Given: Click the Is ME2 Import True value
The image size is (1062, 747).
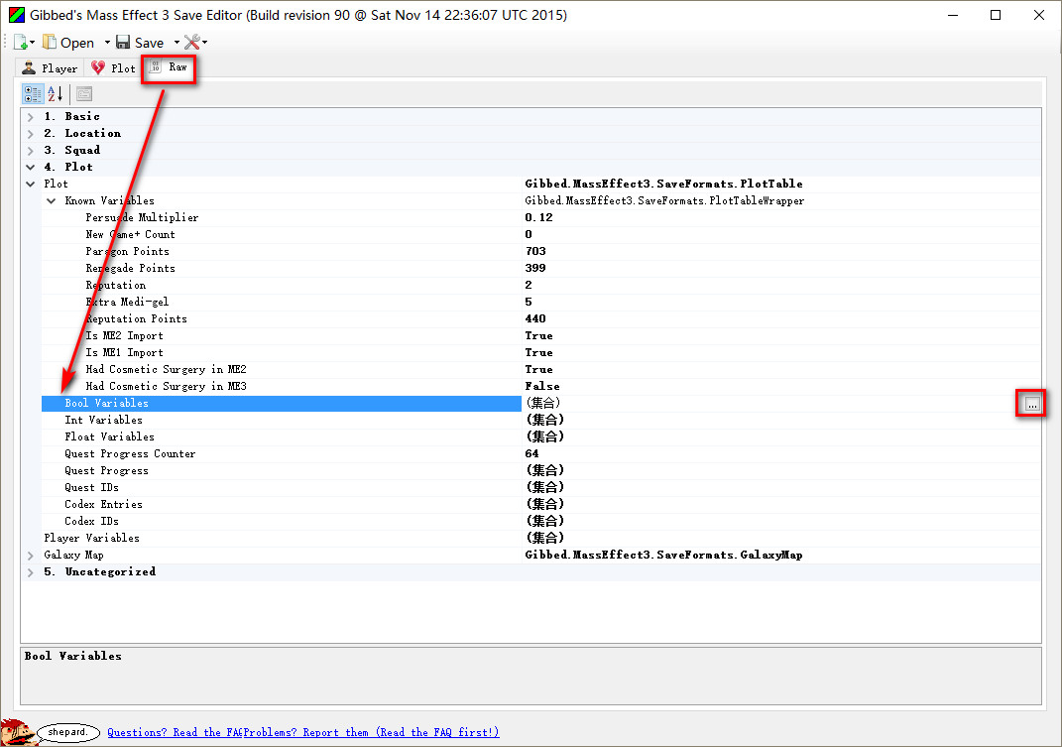Looking at the screenshot, I should pyautogui.click(x=539, y=335).
